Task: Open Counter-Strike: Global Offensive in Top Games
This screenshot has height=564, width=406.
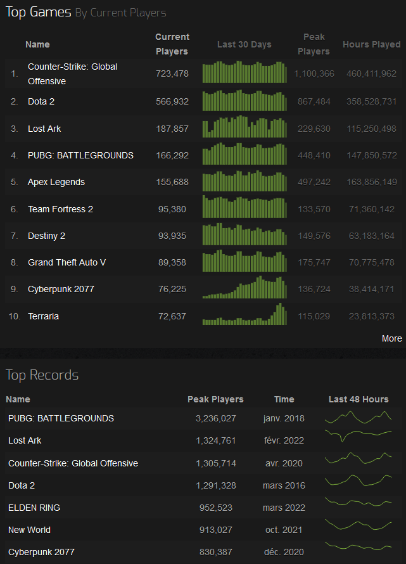Action: tap(72, 74)
